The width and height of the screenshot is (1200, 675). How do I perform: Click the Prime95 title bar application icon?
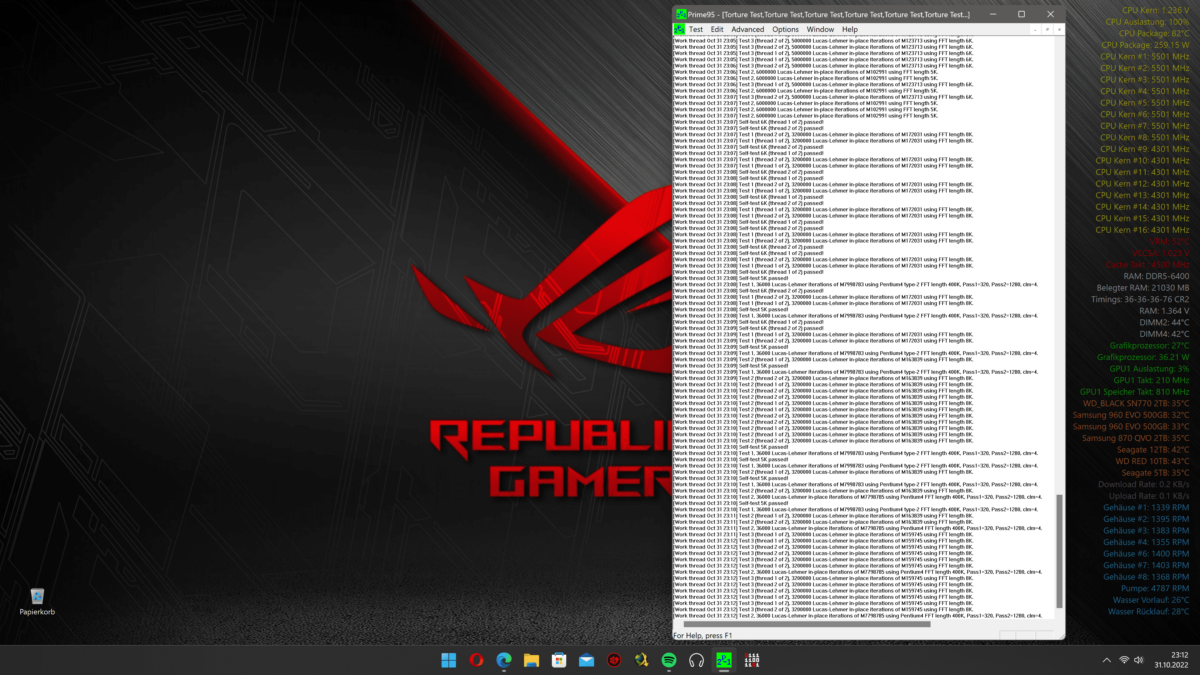tap(681, 14)
